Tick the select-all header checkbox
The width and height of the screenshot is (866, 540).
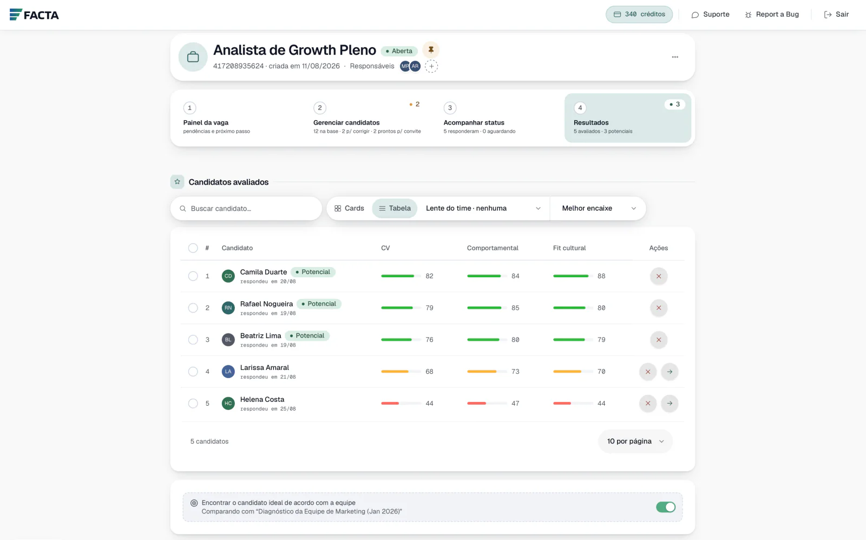coord(193,248)
